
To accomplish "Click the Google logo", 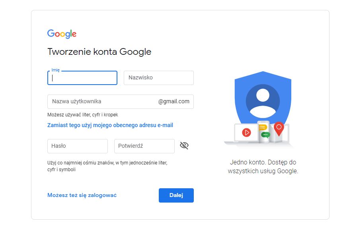I will pyautogui.click(x=62, y=34).
